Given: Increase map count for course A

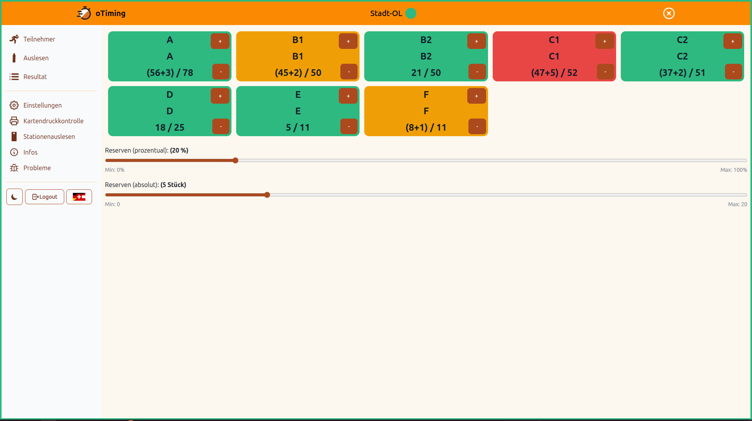Looking at the screenshot, I should (x=220, y=41).
